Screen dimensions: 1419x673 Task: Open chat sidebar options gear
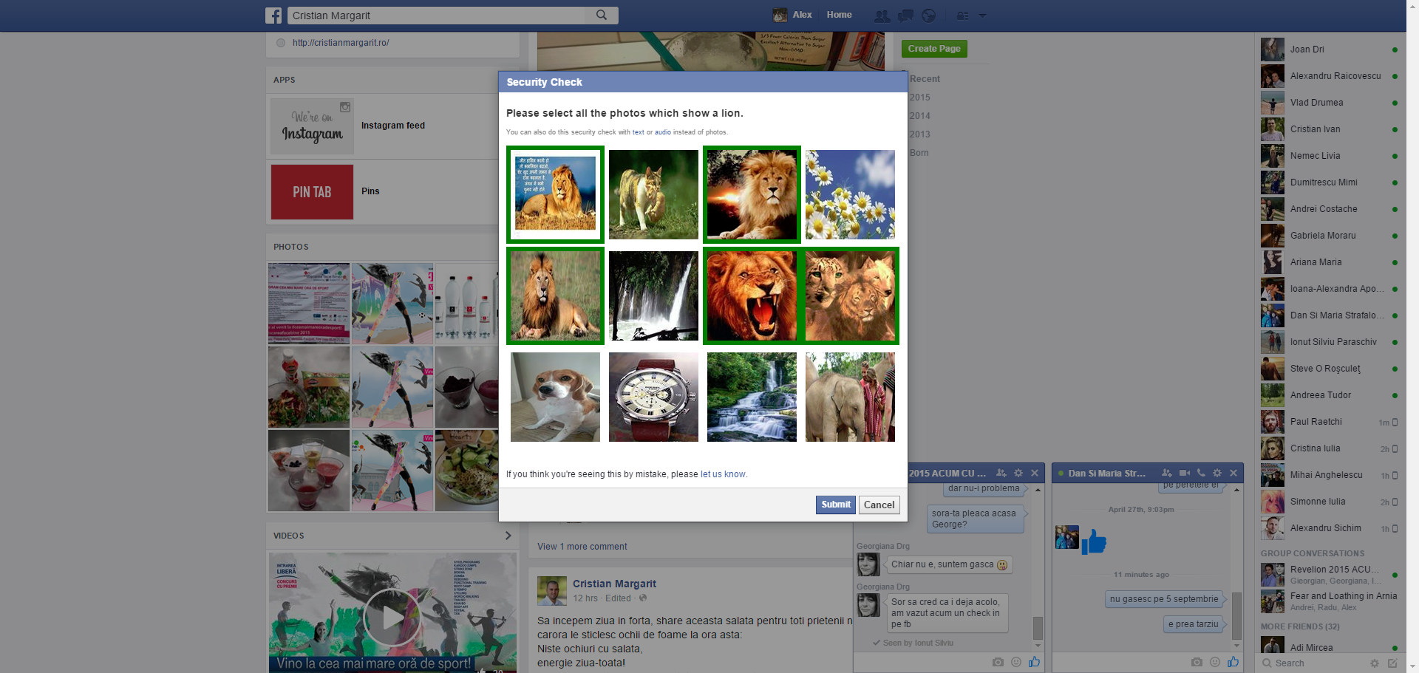[x=1375, y=663]
